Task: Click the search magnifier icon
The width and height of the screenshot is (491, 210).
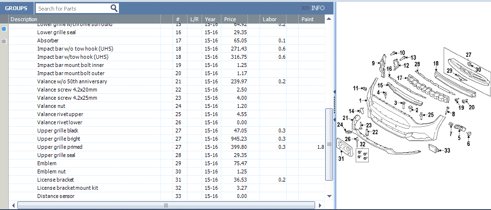Action: click(114, 8)
